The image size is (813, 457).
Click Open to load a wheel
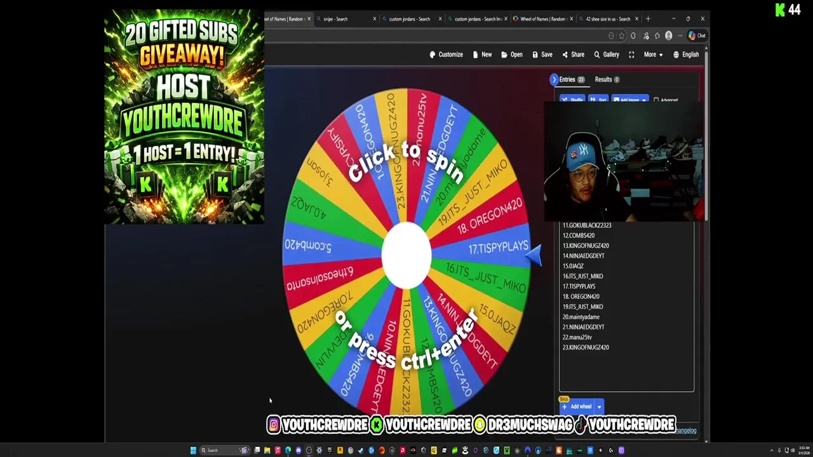pos(511,55)
